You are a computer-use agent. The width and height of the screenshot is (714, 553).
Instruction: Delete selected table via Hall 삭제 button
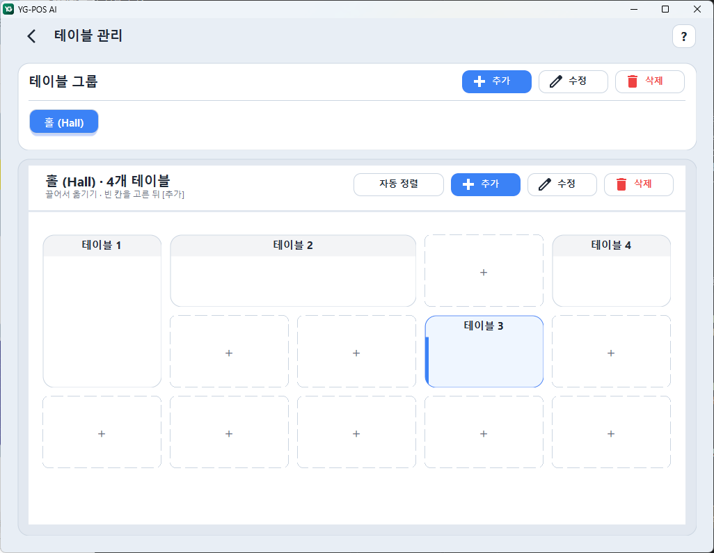coord(638,184)
